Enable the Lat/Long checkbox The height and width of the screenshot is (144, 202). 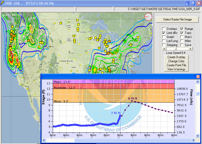click(x=164, y=41)
